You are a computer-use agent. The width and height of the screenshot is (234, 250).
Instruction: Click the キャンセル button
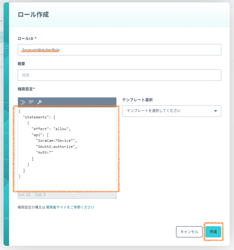tap(189, 231)
